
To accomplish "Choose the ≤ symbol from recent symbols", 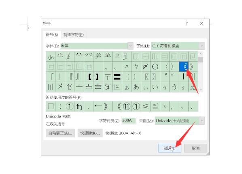I will click(x=146, y=106).
